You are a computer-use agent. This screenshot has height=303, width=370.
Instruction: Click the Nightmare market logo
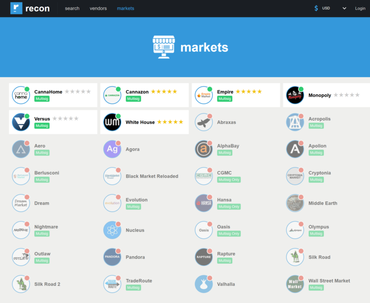pos(21,230)
